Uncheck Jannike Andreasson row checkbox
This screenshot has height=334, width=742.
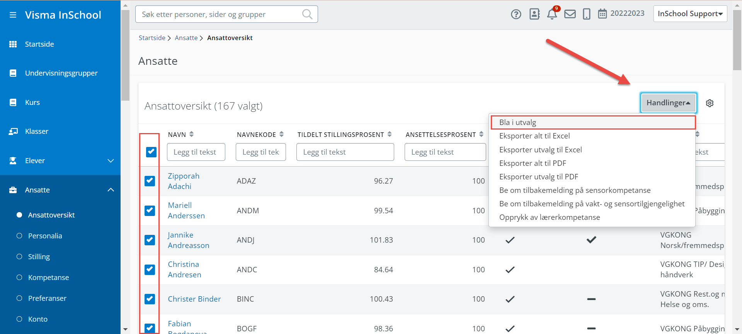pos(150,240)
